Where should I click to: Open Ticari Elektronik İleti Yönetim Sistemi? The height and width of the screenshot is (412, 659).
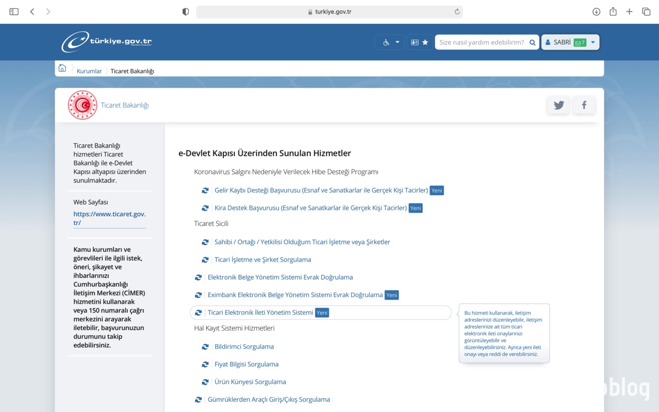pos(260,313)
